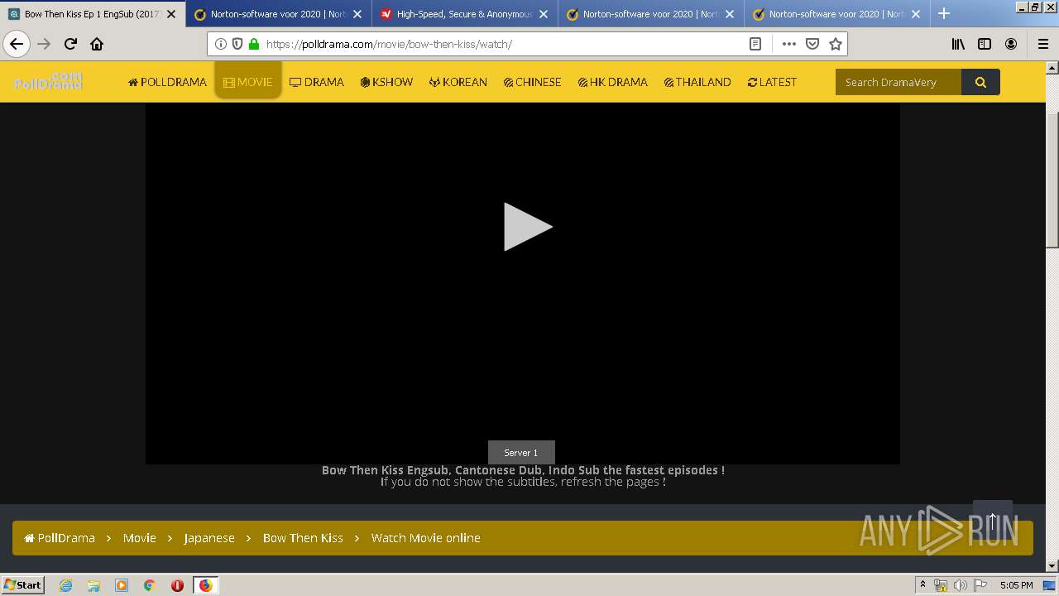Reload the current page
The height and width of the screenshot is (596, 1059).
click(x=70, y=44)
